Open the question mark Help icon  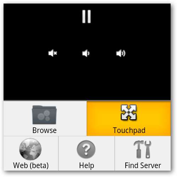point(86,149)
